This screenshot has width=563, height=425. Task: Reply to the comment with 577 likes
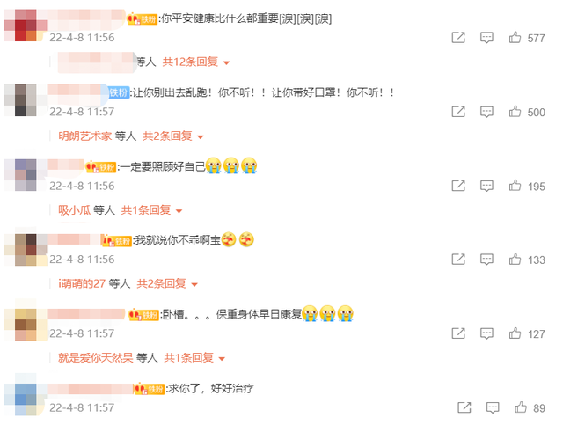click(486, 37)
